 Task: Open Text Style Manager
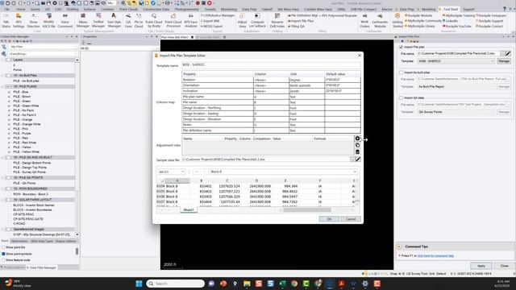click(x=114, y=20)
